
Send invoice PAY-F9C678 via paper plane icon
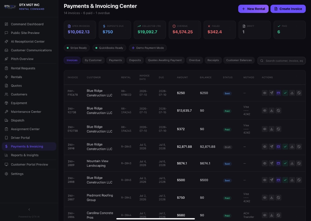[272, 93]
